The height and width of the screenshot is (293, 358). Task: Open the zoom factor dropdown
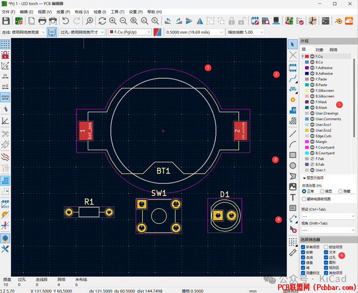click(x=246, y=32)
